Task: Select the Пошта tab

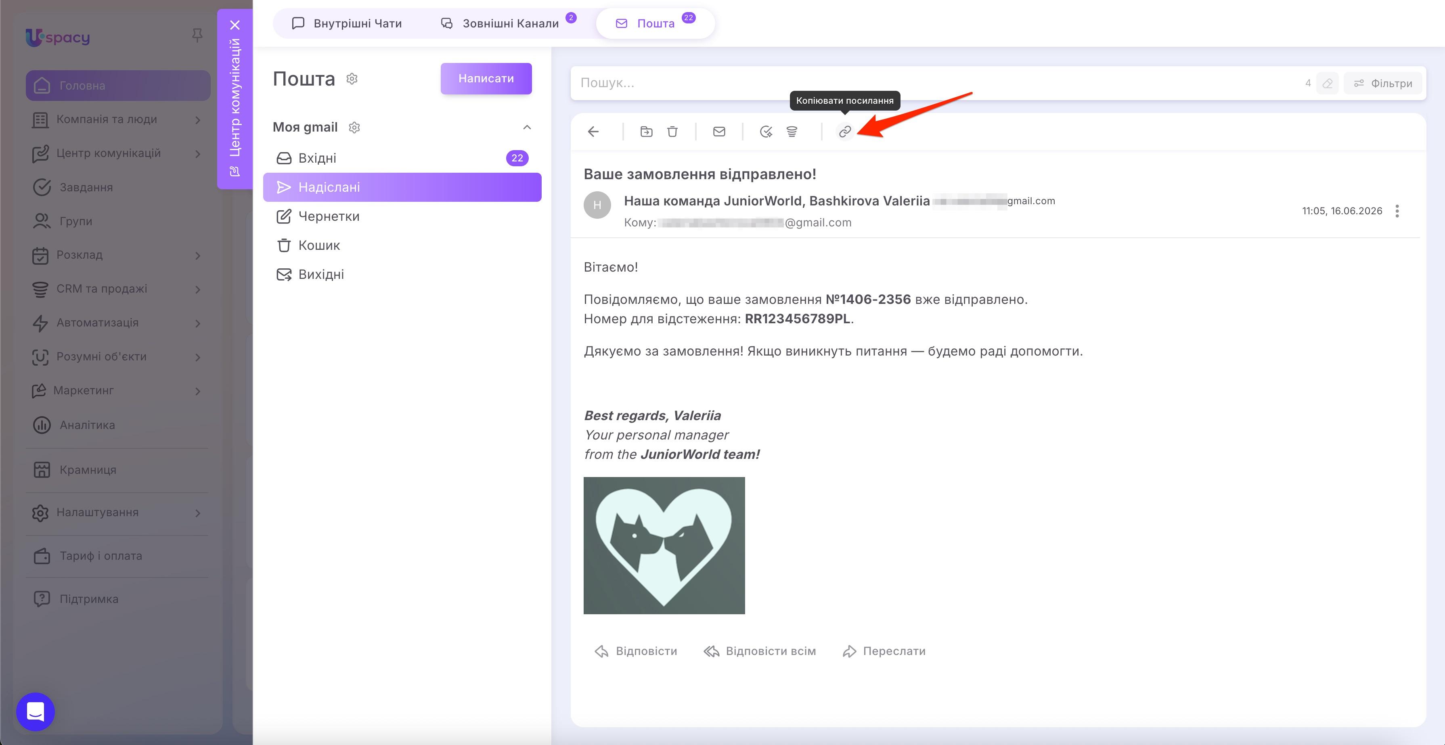Action: tap(655, 23)
